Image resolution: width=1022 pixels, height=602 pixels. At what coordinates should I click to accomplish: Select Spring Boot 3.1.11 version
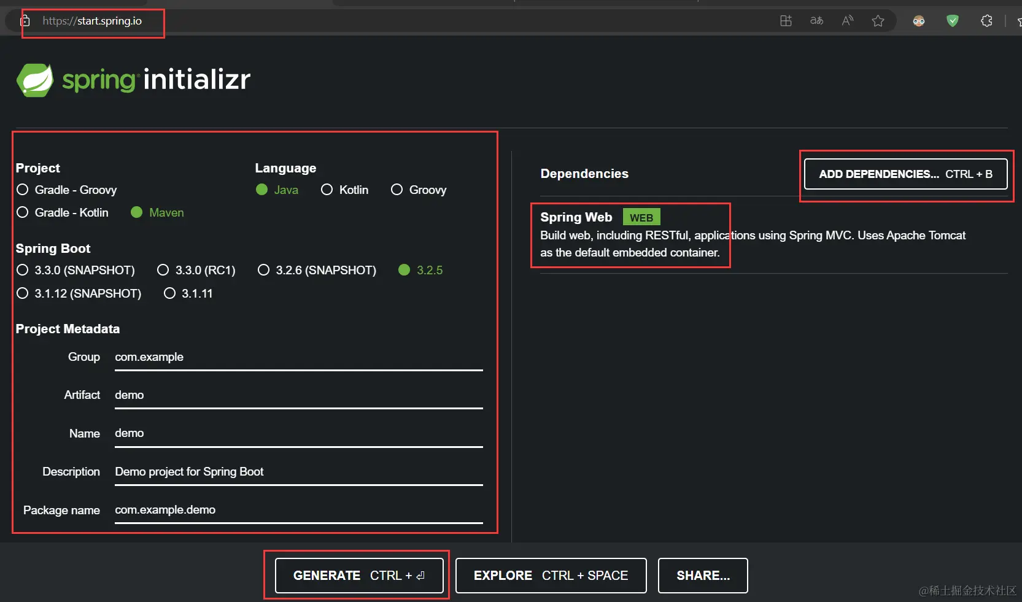[x=188, y=293]
